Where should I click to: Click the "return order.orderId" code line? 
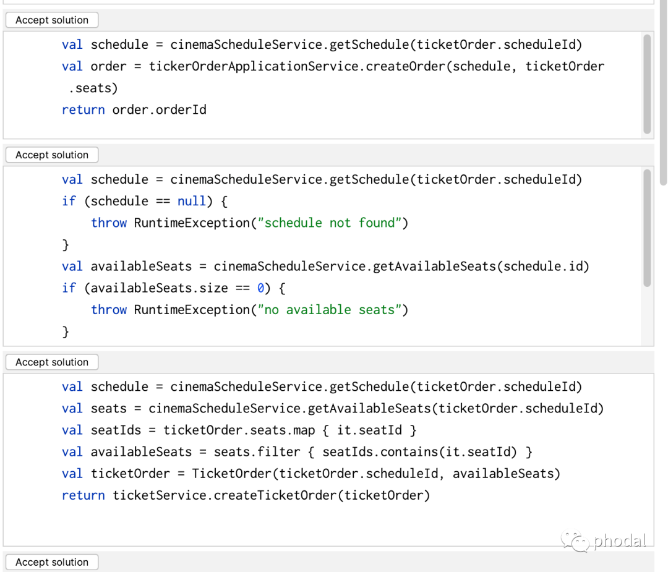coord(134,110)
